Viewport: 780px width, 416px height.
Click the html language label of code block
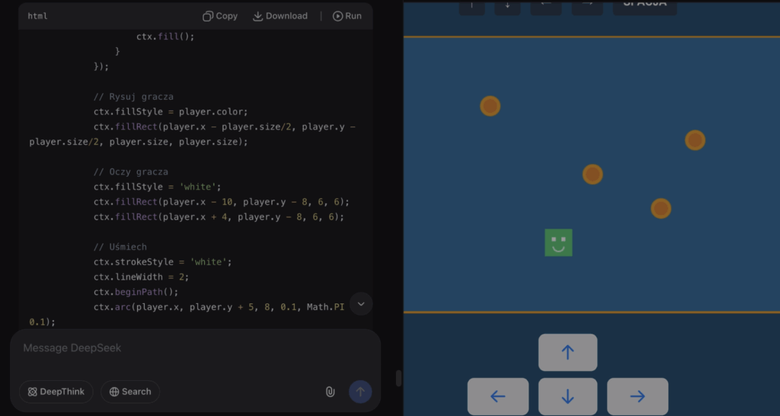[x=38, y=16]
